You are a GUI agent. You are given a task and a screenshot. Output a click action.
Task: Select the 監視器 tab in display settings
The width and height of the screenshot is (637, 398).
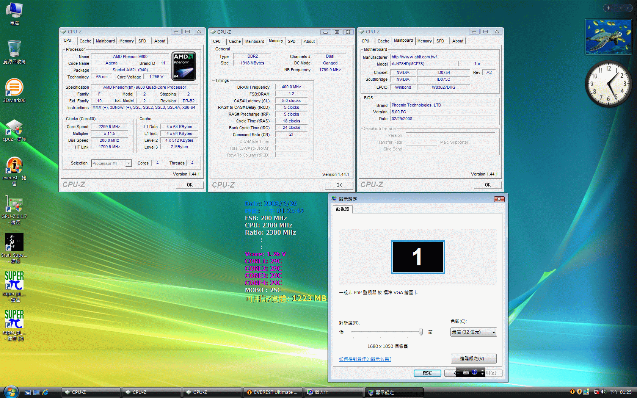[342, 209]
